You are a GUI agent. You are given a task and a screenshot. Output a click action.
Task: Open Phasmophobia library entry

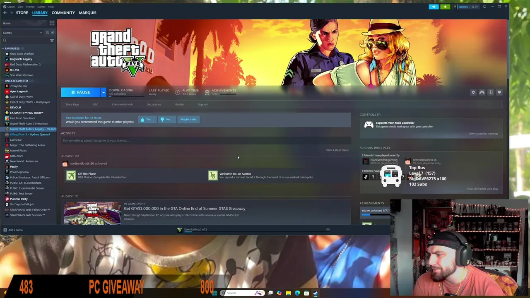pos(19,172)
